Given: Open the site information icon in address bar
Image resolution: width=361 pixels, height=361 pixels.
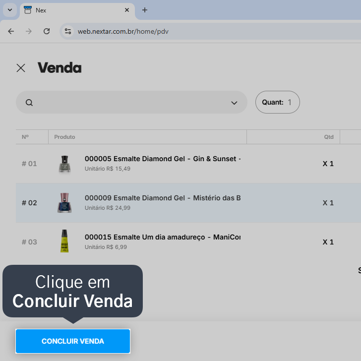Looking at the screenshot, I should (67, 31).
